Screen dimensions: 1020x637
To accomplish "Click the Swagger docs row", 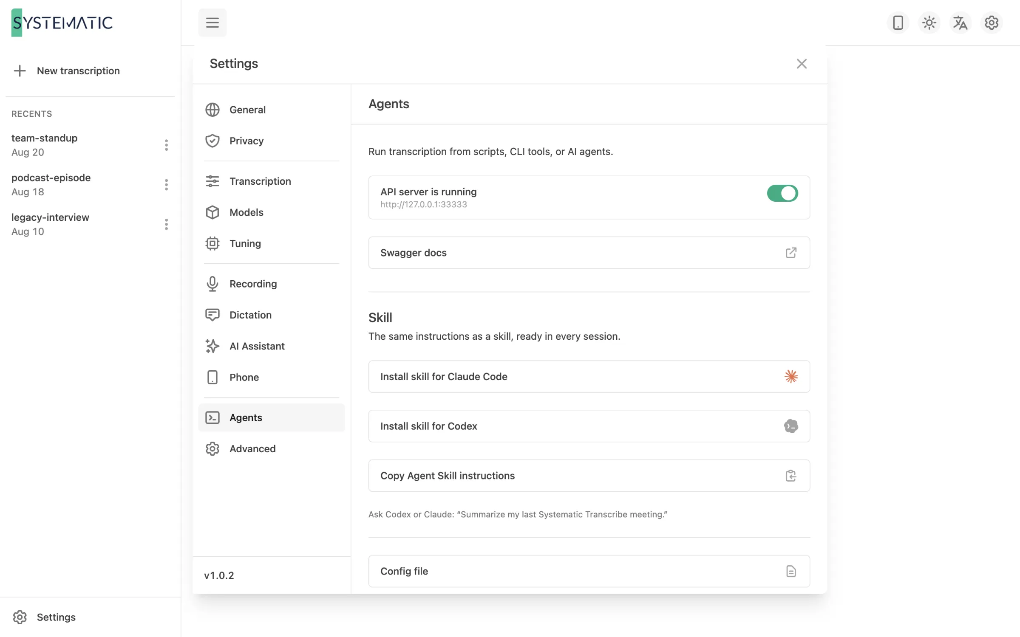I will (x=589, y=253).
